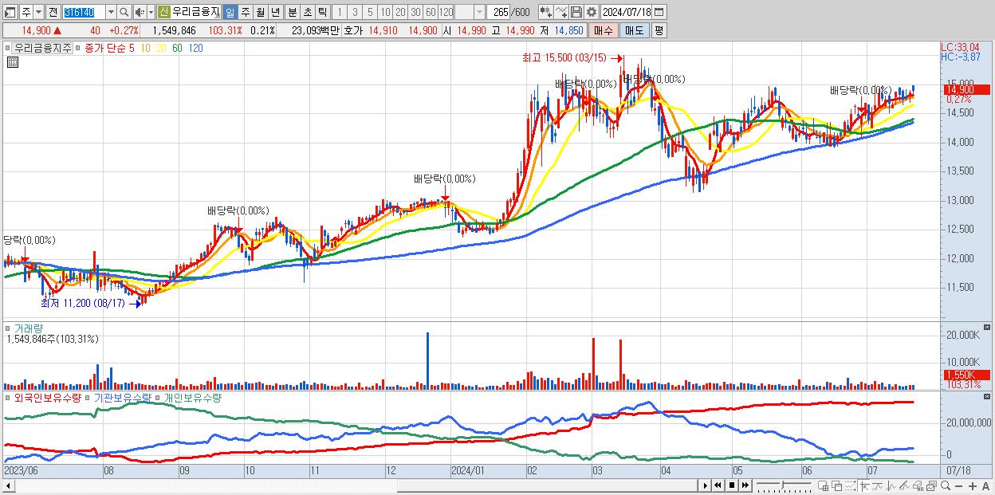Click the fast-forward button in bottom bar
This screenshot has width=995, height=495.
pyautogui.click(x=745, y=485)
